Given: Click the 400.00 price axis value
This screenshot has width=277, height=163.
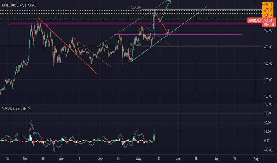Looking at the screenshot, I should pyautogui.click(x=268, y=47).
